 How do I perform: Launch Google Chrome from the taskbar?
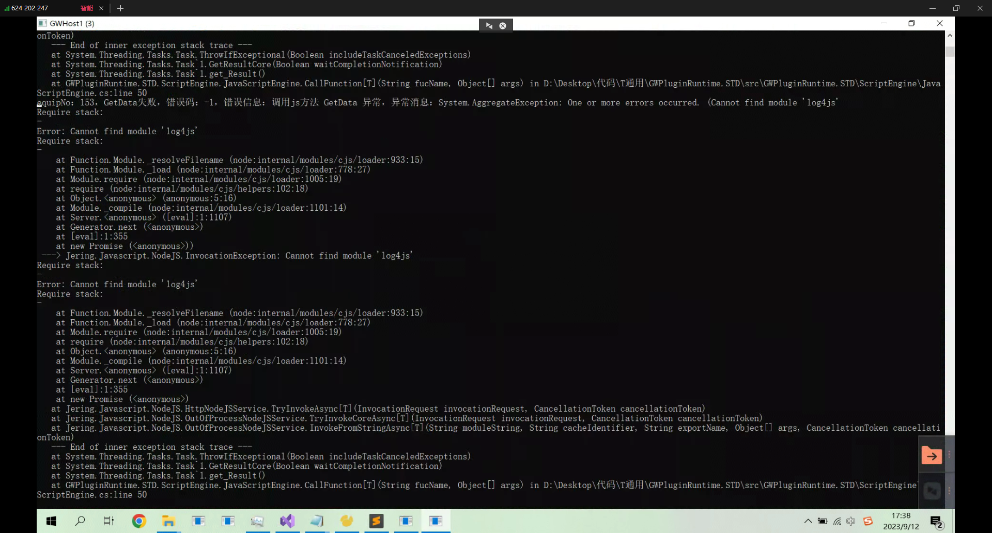pos(138,521)
